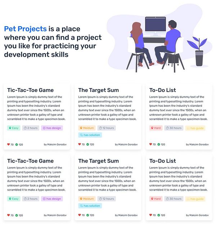
Task: Click has solution tag on top Target Sum card
Action: tap(90, 135)
